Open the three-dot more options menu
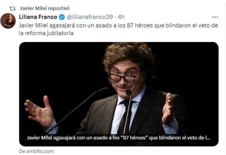Screen dimensions: 226x155 coord(215,17)
